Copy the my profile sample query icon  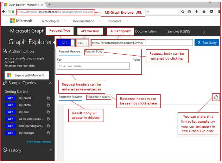[x=48, y=98]
